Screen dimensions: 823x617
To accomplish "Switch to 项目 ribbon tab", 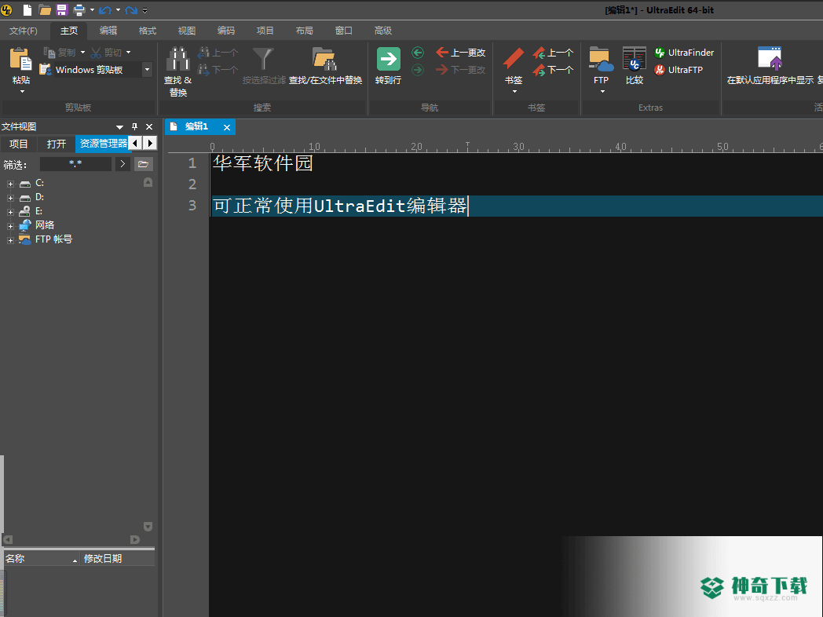I will [x=265, y=31].
